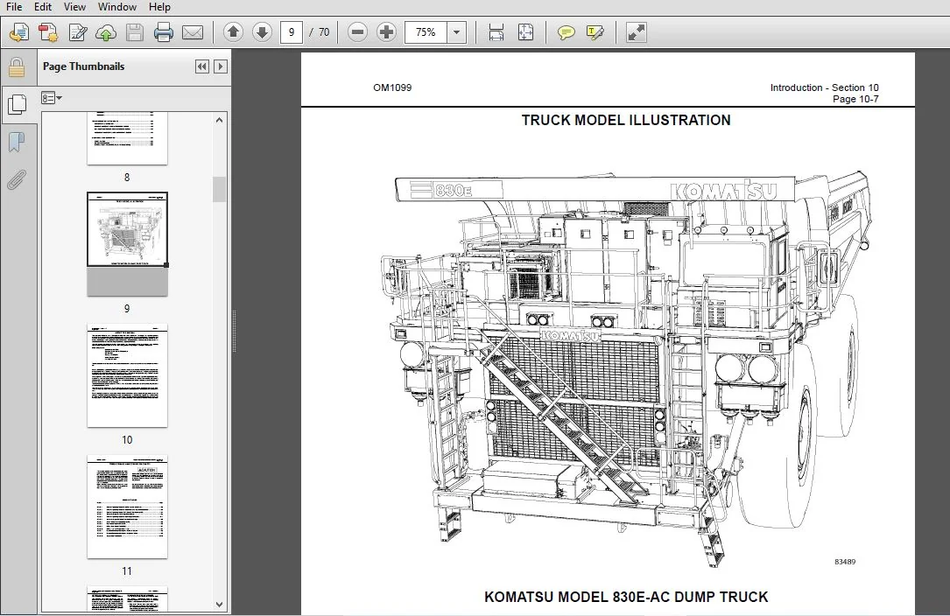The image size is (950, 616).
Task: Select the page 10 thumbnail
Action: coord(127,374)
